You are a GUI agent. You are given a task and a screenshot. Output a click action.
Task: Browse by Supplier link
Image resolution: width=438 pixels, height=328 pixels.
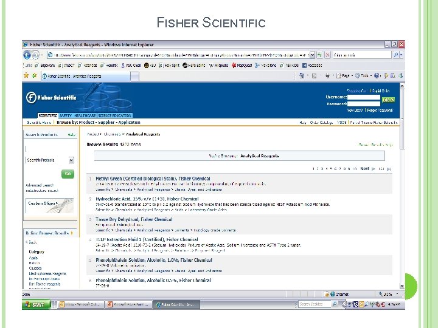click(x=106, y=123)
